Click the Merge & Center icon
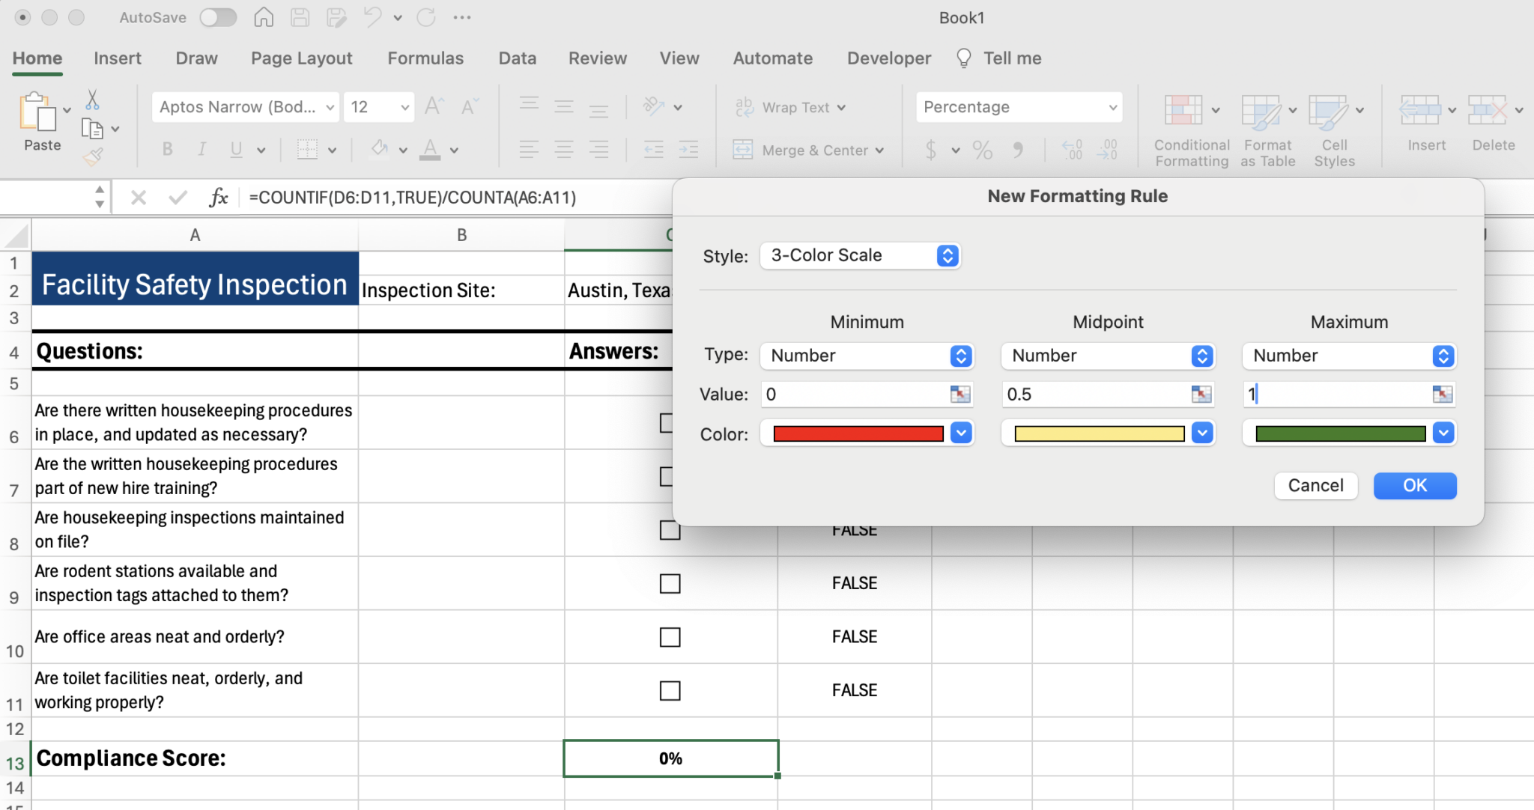The image size is (1534, 810). point(742,150)
